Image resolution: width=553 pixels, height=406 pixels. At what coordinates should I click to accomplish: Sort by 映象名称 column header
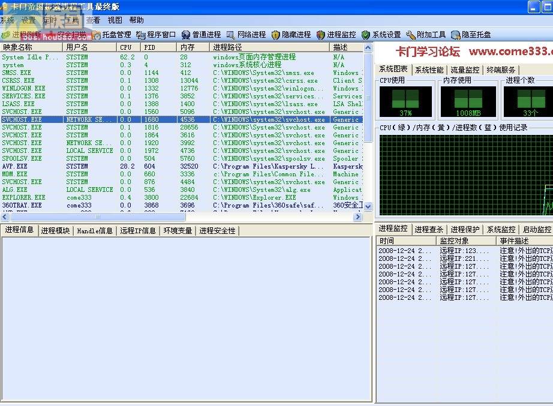pos(31,47)
